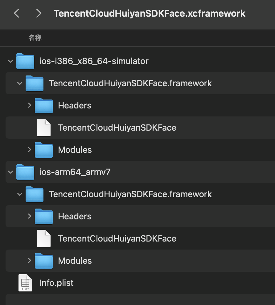
Task: Collapse the ios-i386_x86_64-simulator folder
Action: pyautogui.click(x=10, y=61)
